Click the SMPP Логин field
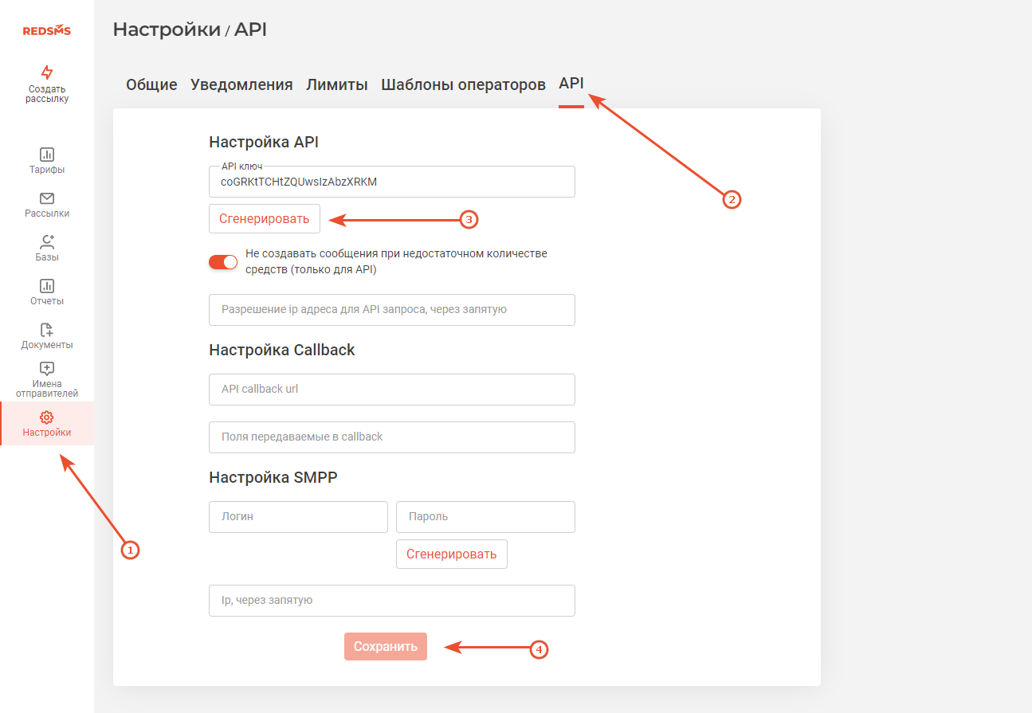The width and height of the screenshot is (1032, 713). pyautogui.click(x=298, y=517)
